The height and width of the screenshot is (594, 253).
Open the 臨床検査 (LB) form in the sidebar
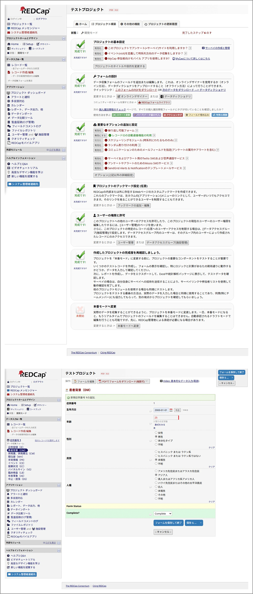[x=16, y=472]
